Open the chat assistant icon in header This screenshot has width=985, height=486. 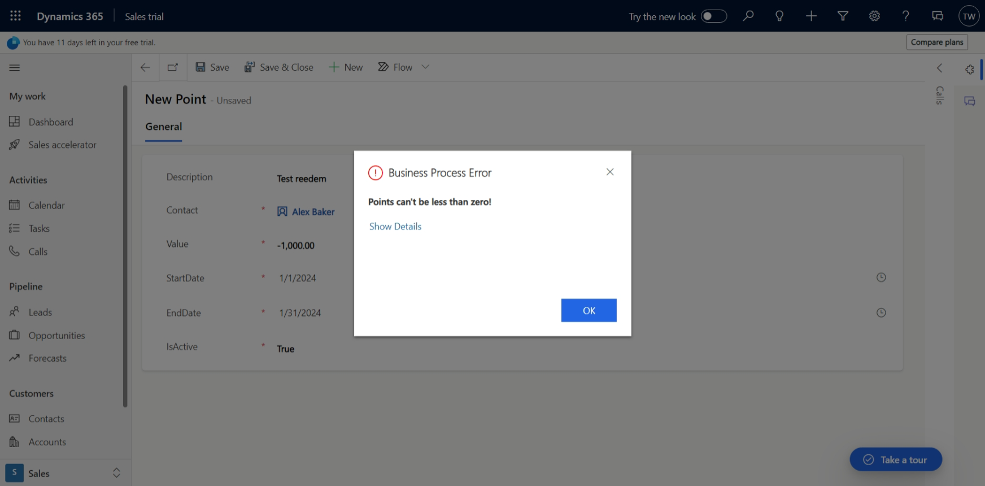pyautogui.click(x=938, y=16)
